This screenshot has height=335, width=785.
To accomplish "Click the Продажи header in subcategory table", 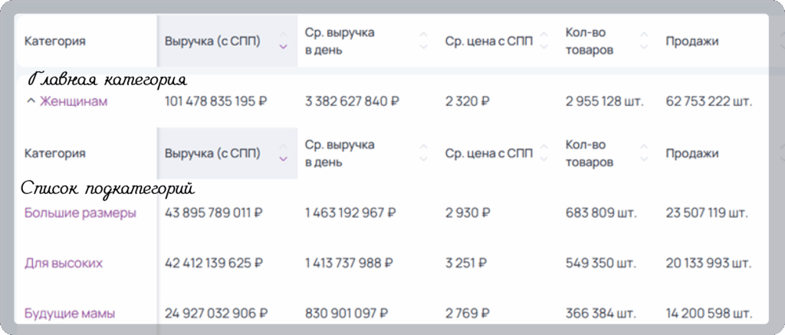I will pyautogui.click(x=692, y=154).
